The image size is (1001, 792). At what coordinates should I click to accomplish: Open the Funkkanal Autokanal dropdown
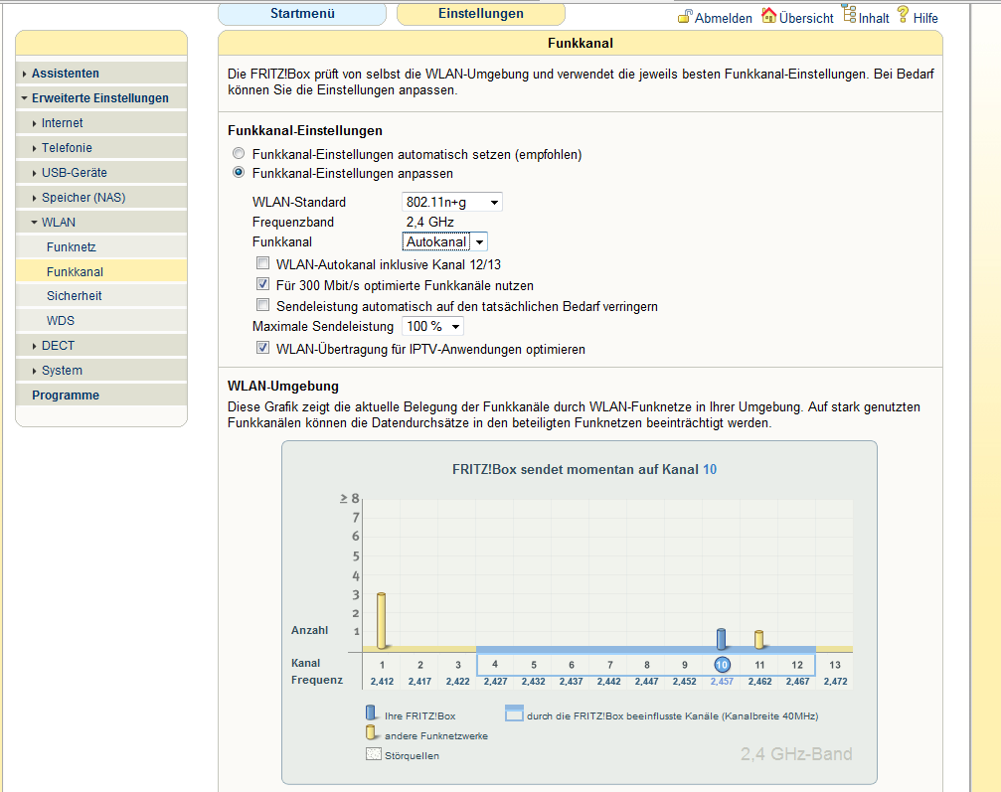(x=445, y=241)
